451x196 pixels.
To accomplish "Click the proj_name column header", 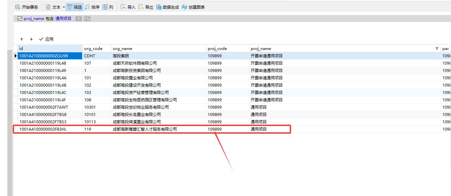I will point(345,48).
